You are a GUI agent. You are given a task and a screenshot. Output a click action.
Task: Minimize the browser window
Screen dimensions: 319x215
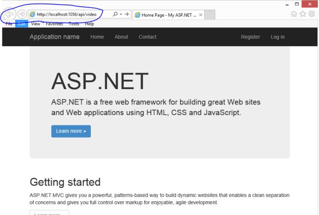pyautogui.click(x=287, y=4)
